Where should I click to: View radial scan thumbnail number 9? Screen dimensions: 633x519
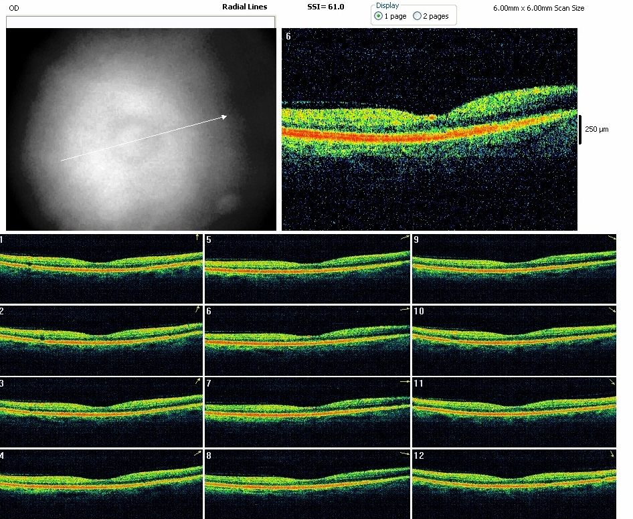514,268
